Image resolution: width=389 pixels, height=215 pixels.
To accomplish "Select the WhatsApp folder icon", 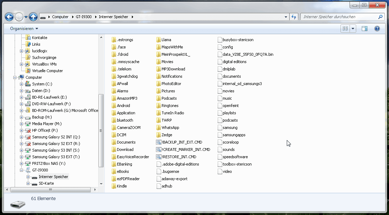I will [158, 128].
